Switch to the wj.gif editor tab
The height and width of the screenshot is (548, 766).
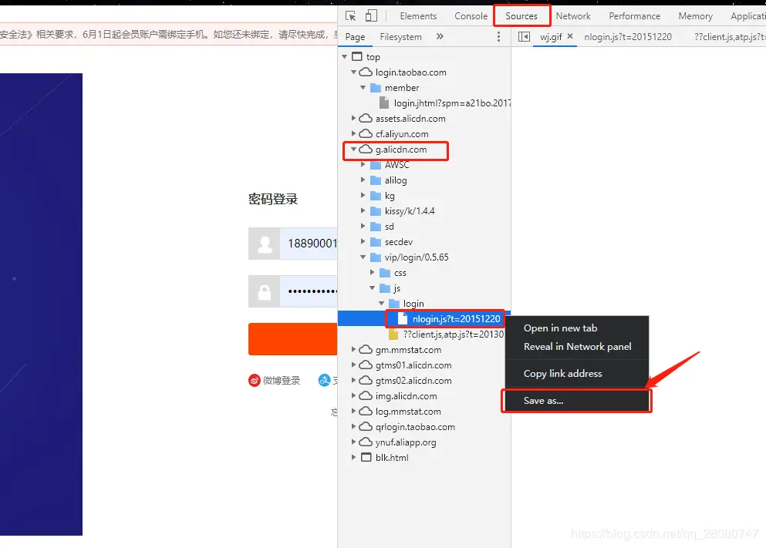[551, 36]
